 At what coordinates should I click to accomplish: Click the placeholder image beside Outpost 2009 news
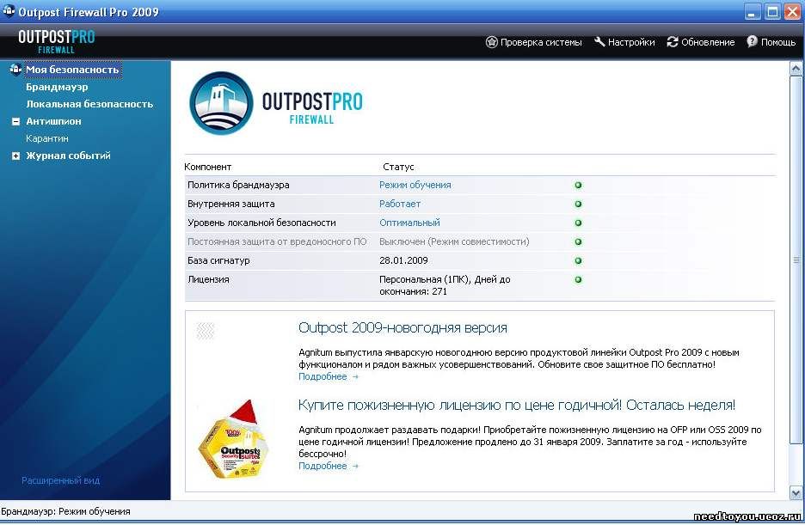point(206,331)
